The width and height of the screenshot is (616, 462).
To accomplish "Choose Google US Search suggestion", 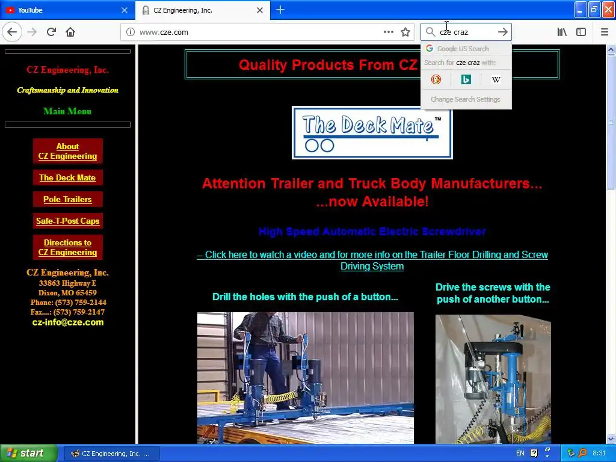I will pos(466,49).
